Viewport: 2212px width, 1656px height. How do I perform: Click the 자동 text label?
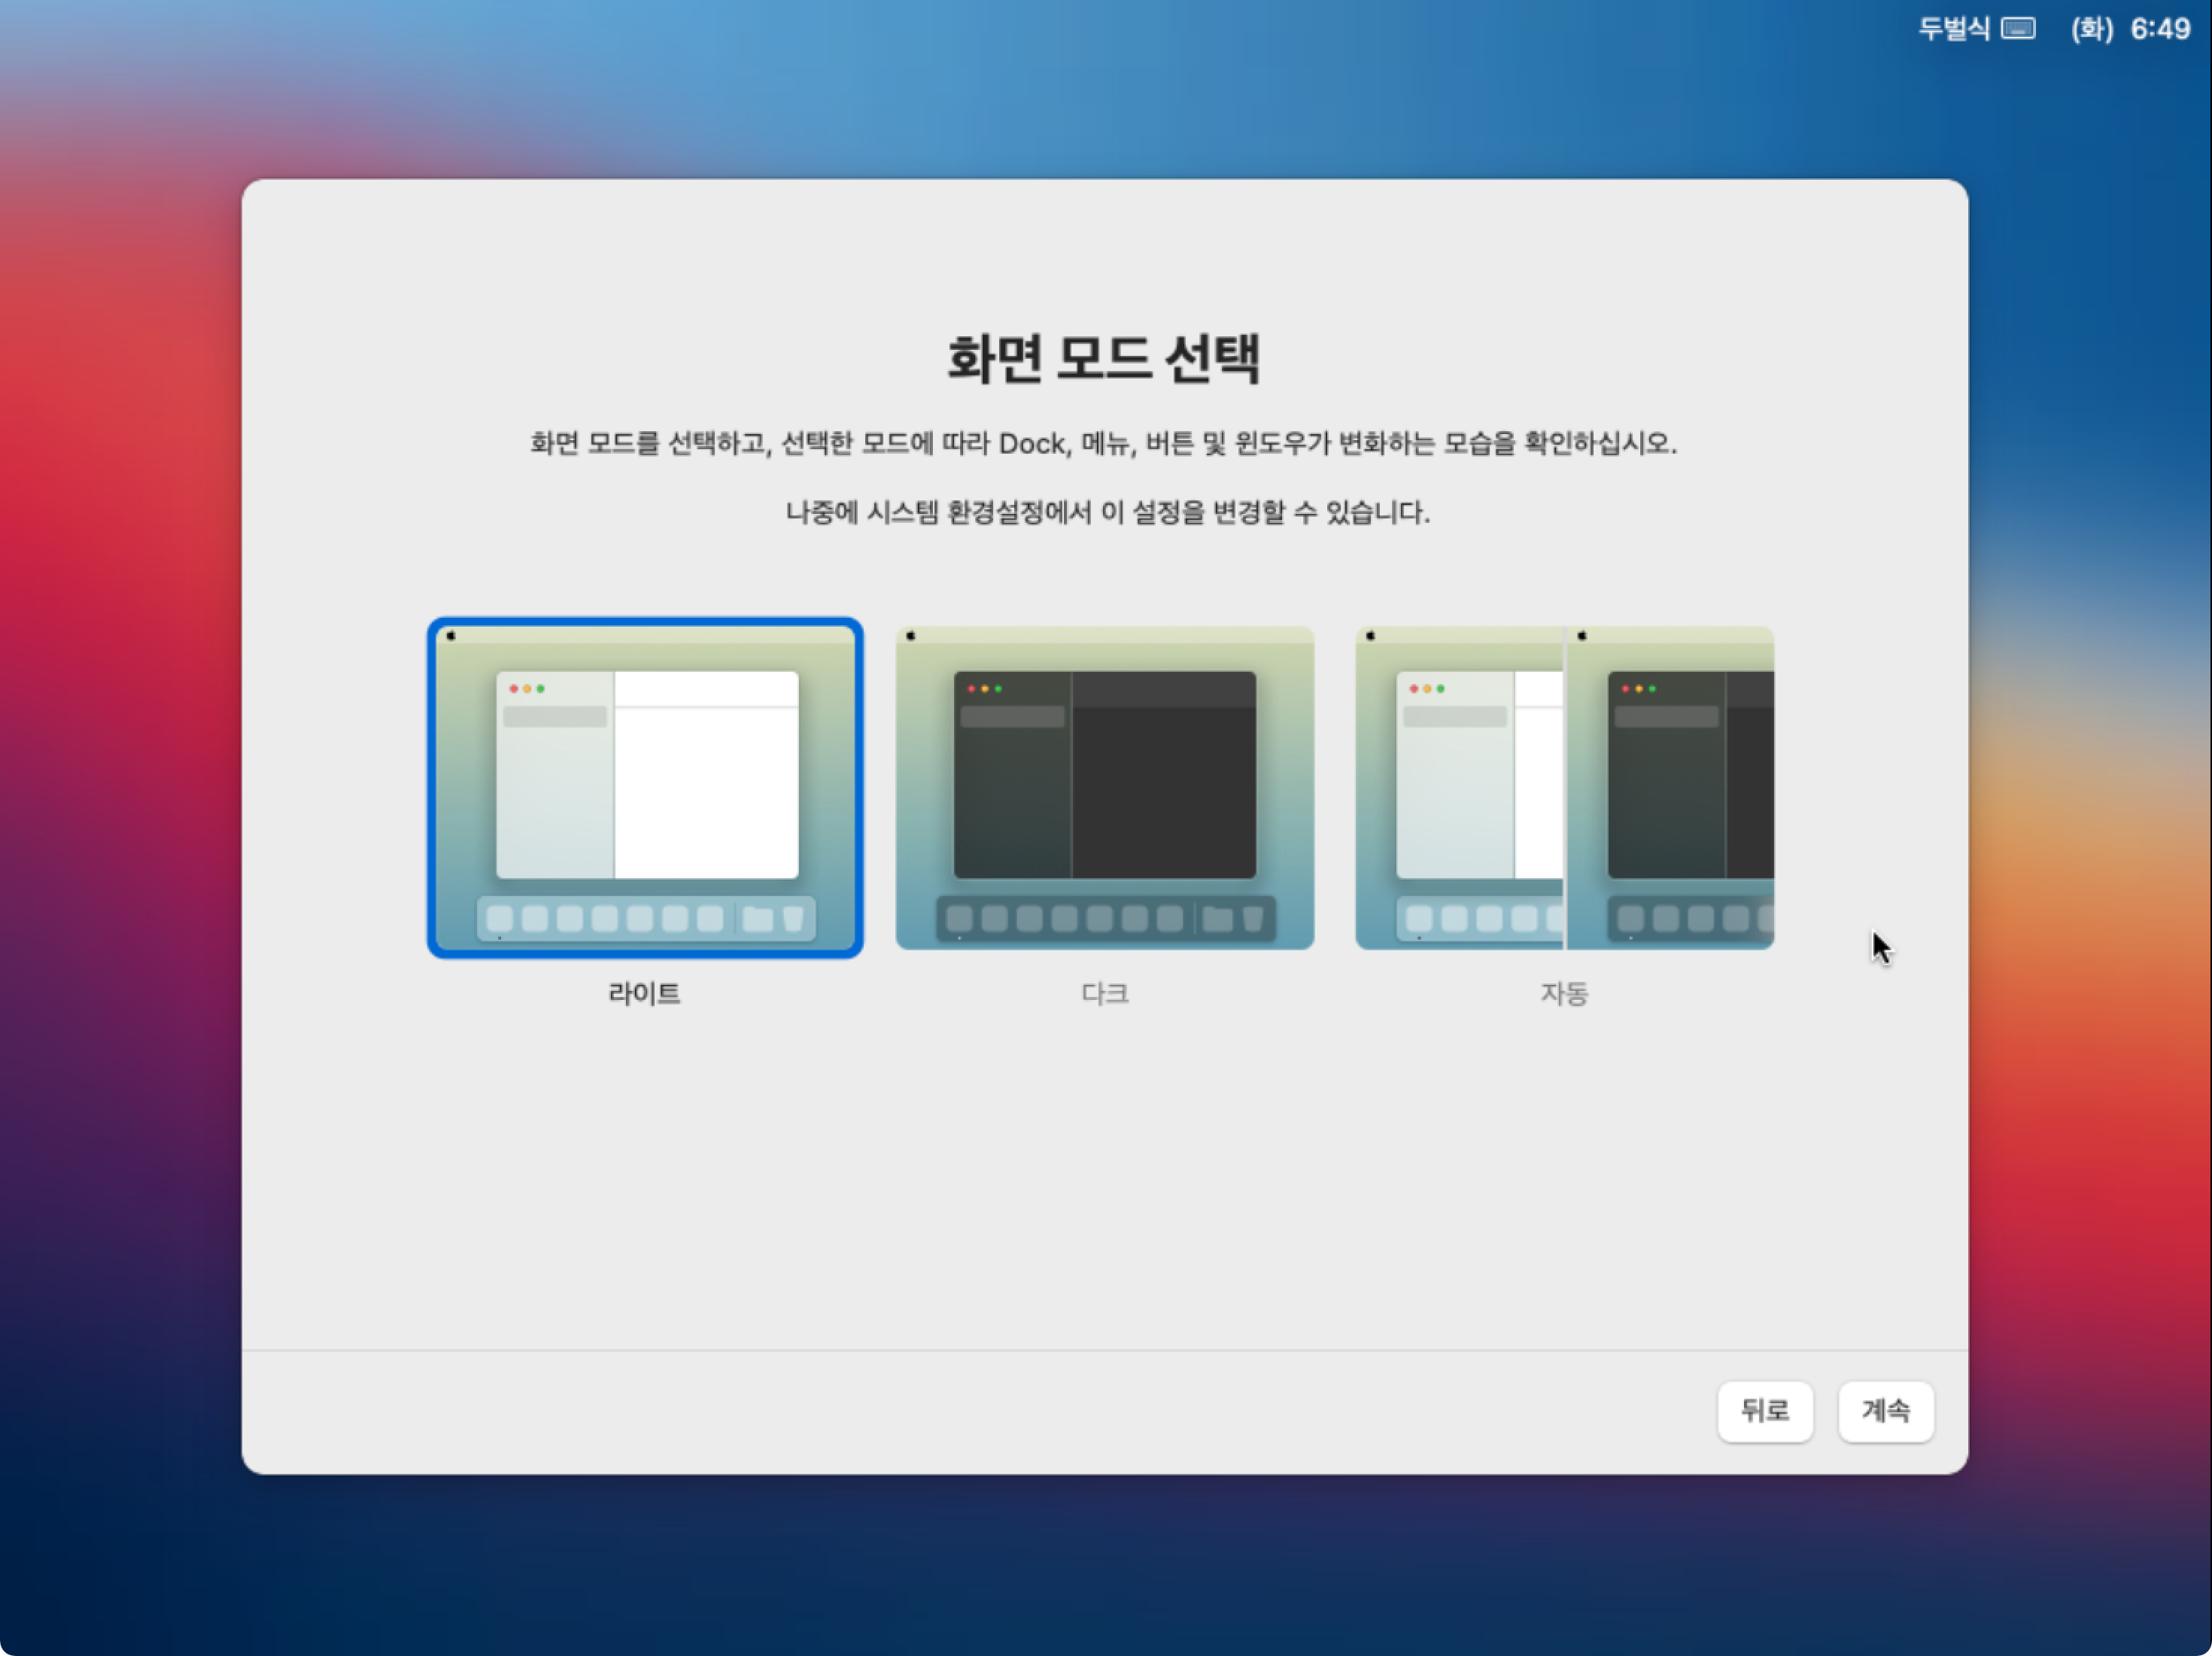point(1564,993)
